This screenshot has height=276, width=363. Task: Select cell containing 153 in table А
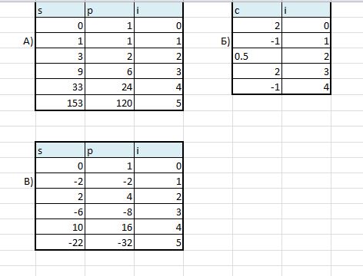point(60,103)
